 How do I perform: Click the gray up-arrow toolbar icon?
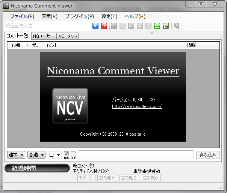123,26
